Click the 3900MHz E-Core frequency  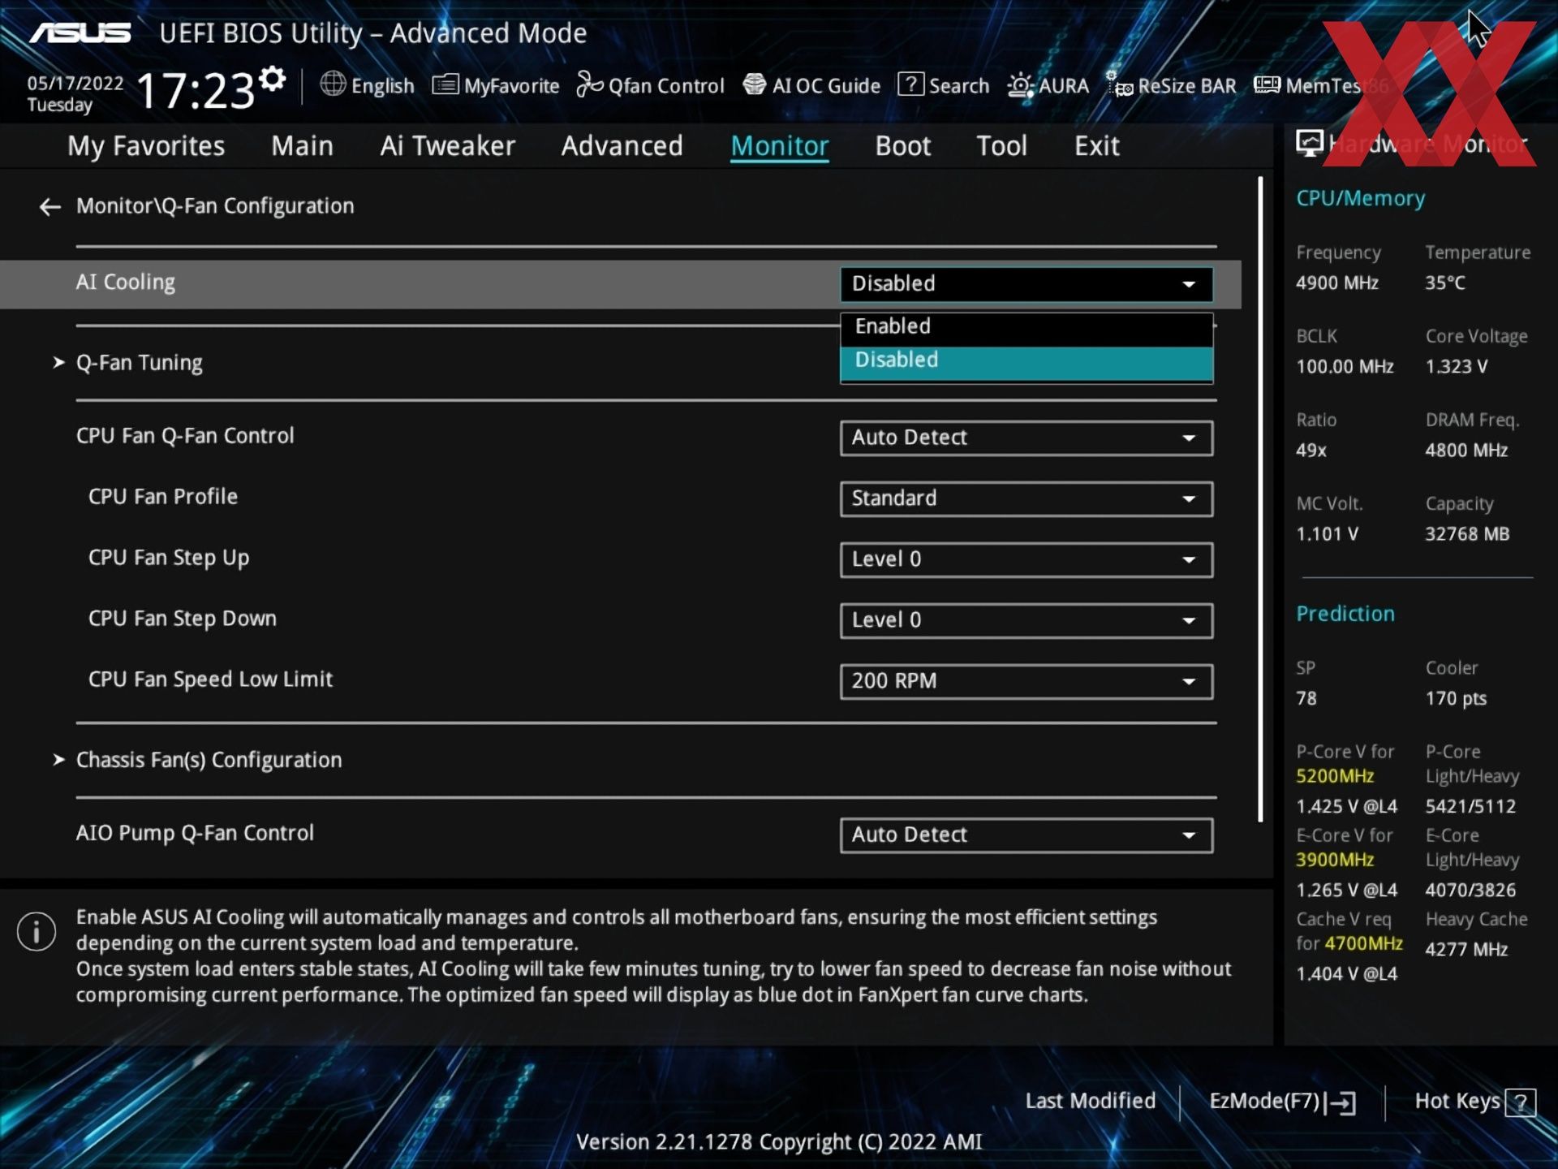pos(1335,860)
